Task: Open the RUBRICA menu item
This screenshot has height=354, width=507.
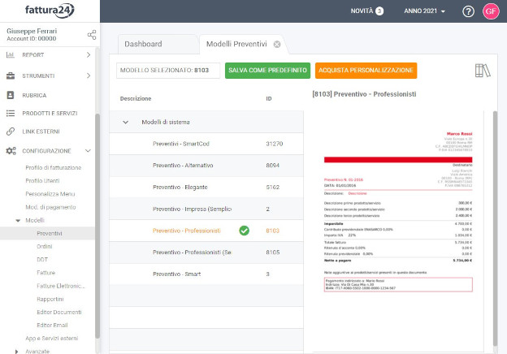Action: click(x=34, y=95)
